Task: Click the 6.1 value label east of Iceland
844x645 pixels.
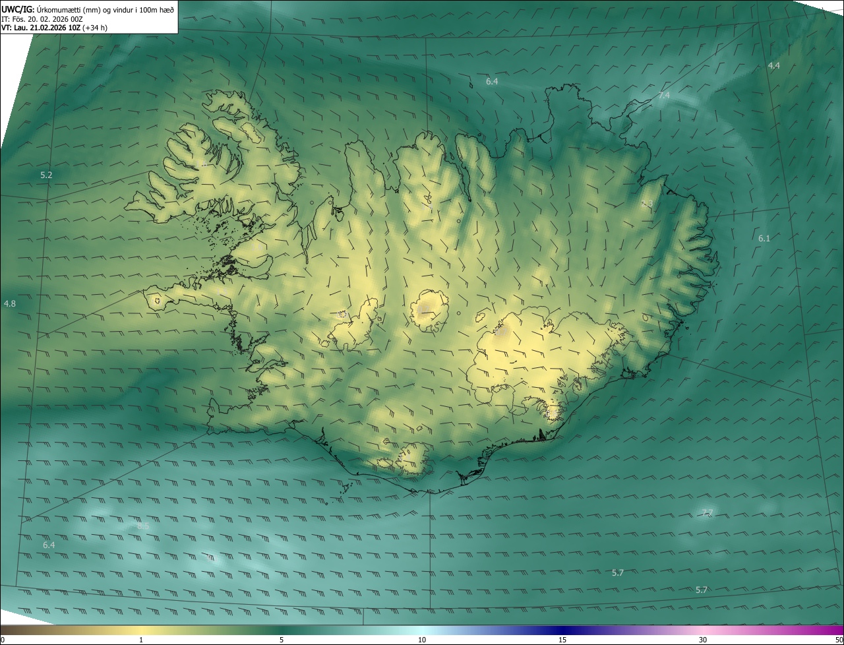Action: 764,238
